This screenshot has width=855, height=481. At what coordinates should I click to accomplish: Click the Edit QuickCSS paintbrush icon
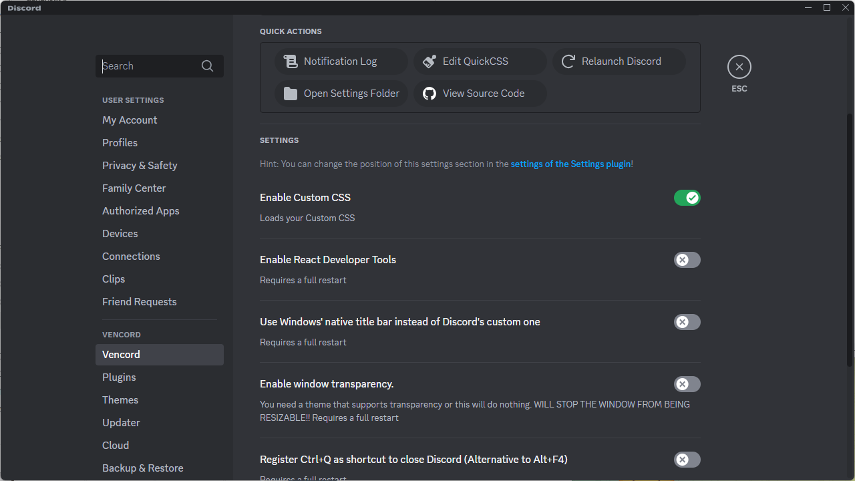tap(430, 61)
